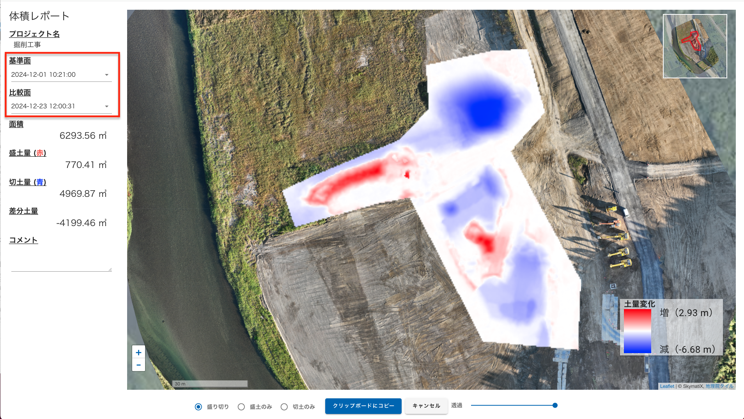Open the 基準面 date dropdown arrow

[106, 75]
